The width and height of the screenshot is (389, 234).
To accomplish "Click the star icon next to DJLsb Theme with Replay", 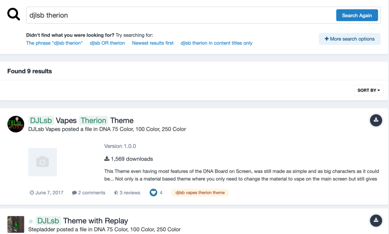I will (x=31, y=221).
